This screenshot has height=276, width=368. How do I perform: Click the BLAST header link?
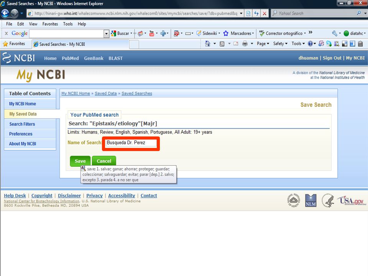(x=115, y=58)
